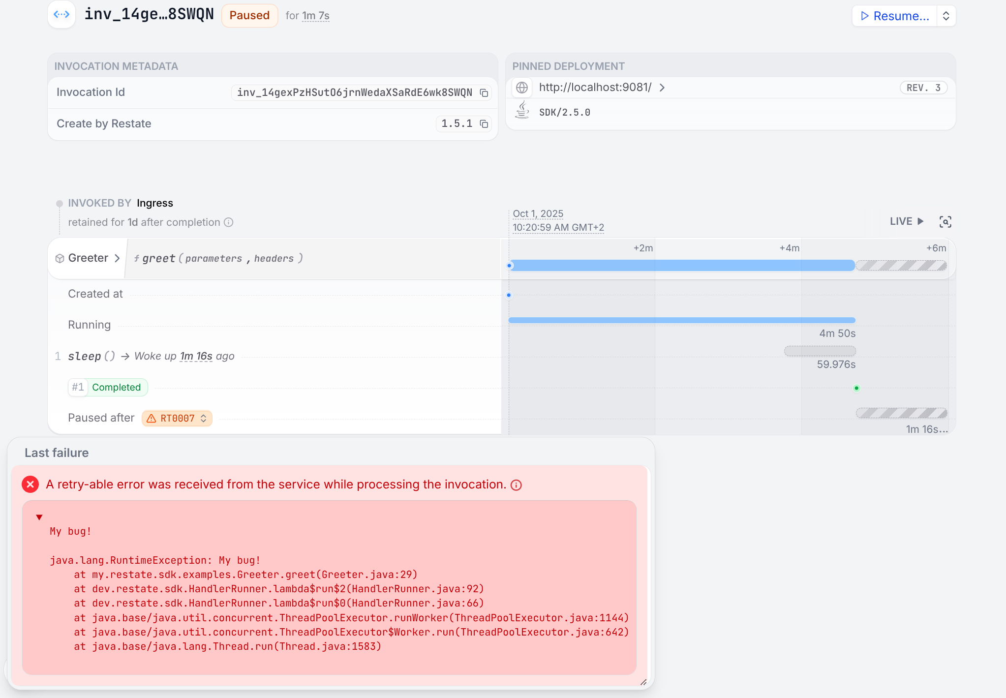Copy the invocation Id
Image resolution: width=1006 pixels, height=698 pixels.
pos(484,93)
